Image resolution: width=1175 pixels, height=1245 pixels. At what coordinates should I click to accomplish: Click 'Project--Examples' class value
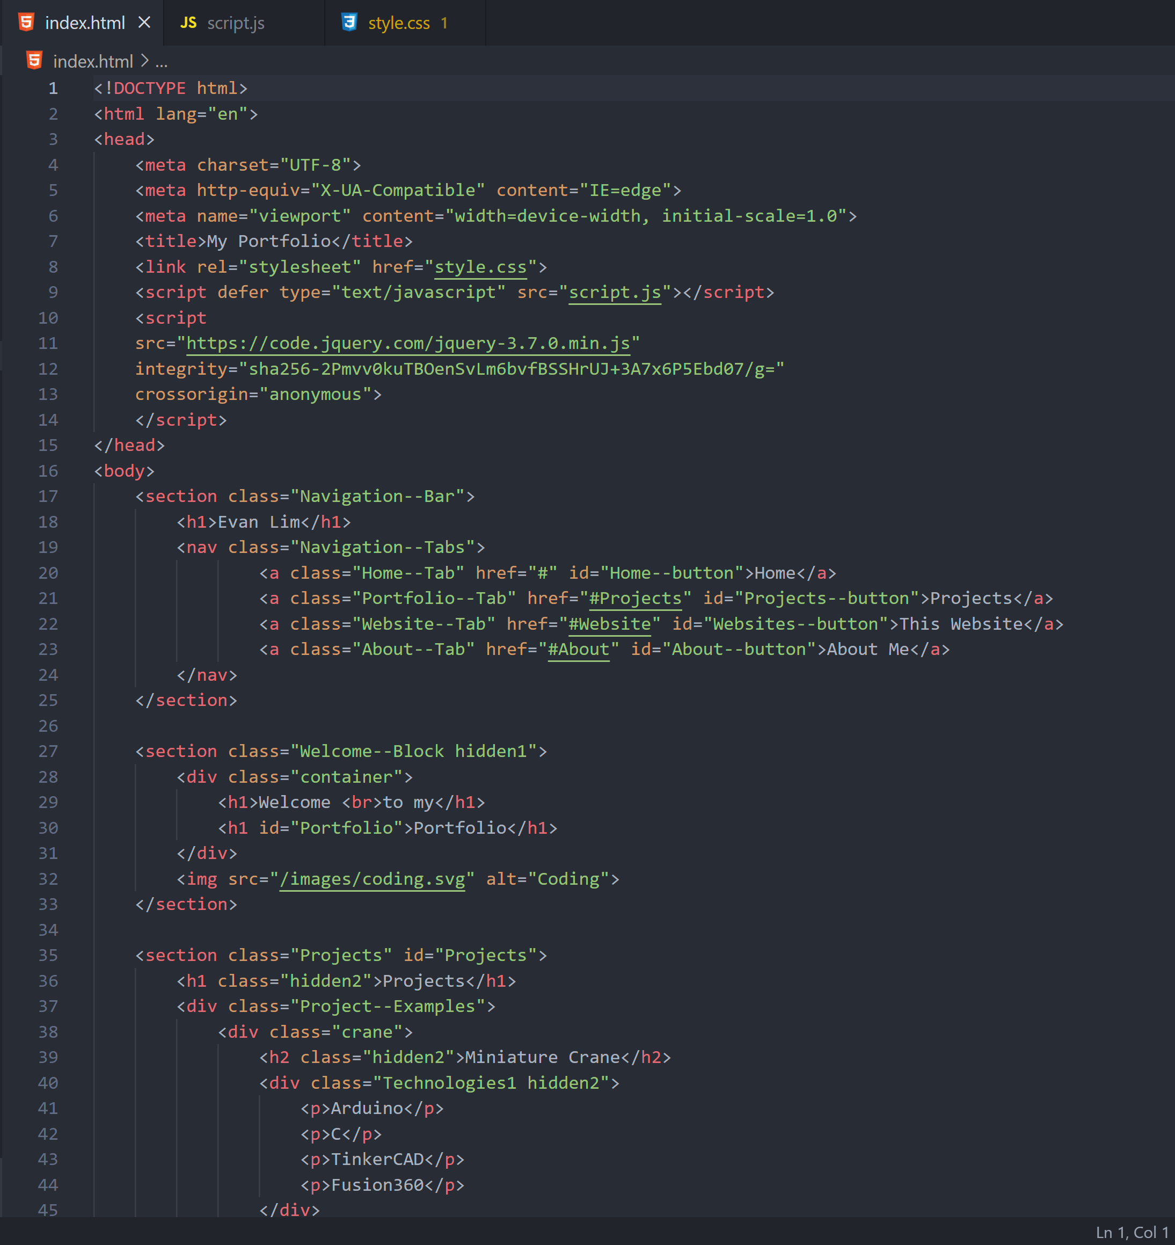pyautogui.click(x=387, y=1007)
